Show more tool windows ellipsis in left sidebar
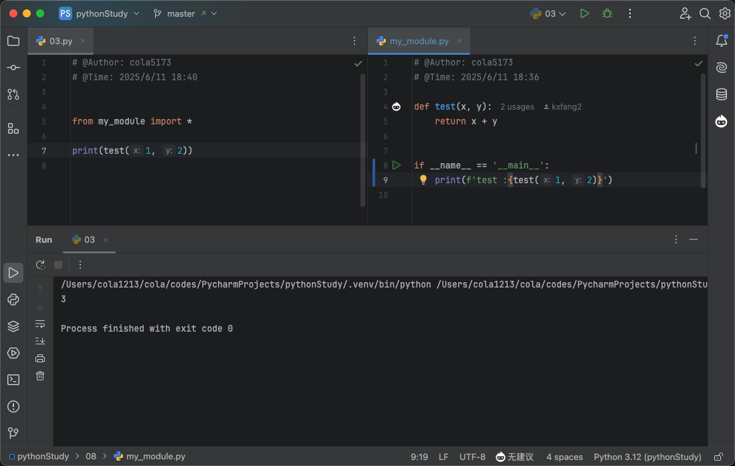The image size is (735, 466). (x=13, y=155)
